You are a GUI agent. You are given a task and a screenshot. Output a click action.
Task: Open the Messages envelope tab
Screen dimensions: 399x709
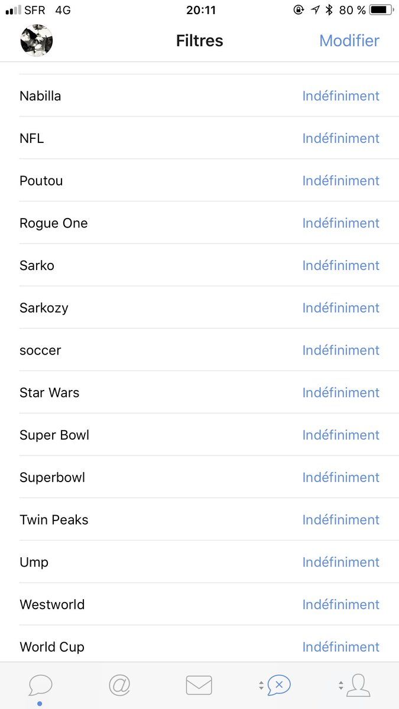tap(199, 685)
